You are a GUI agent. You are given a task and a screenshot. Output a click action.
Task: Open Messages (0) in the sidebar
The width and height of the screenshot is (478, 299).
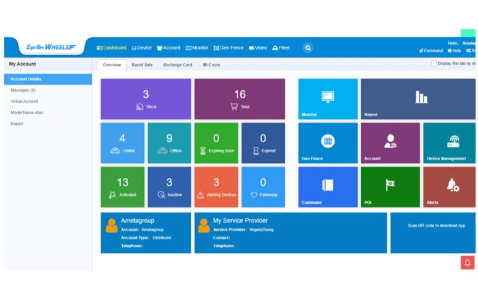click(23, 90)
